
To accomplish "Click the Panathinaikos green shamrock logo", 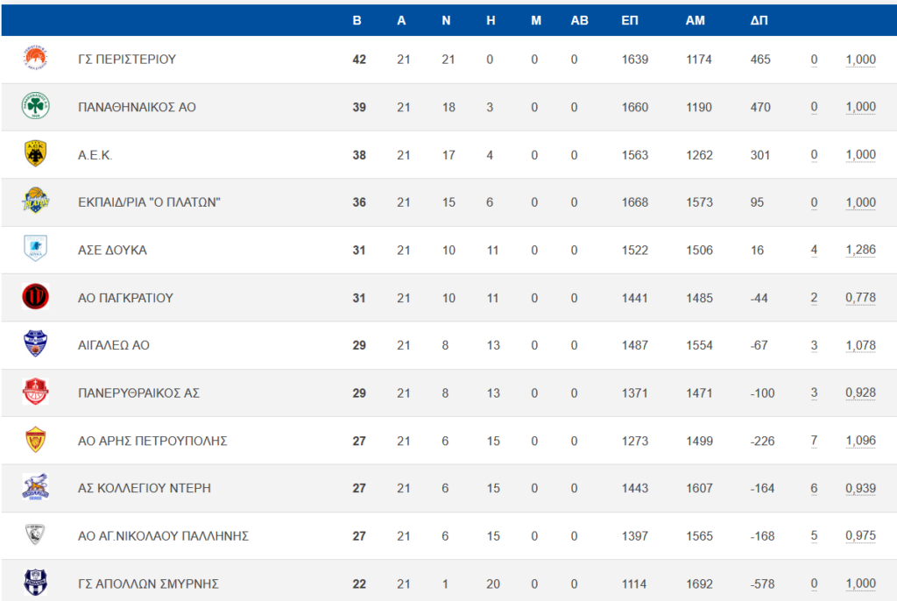I will coord(35,106).
